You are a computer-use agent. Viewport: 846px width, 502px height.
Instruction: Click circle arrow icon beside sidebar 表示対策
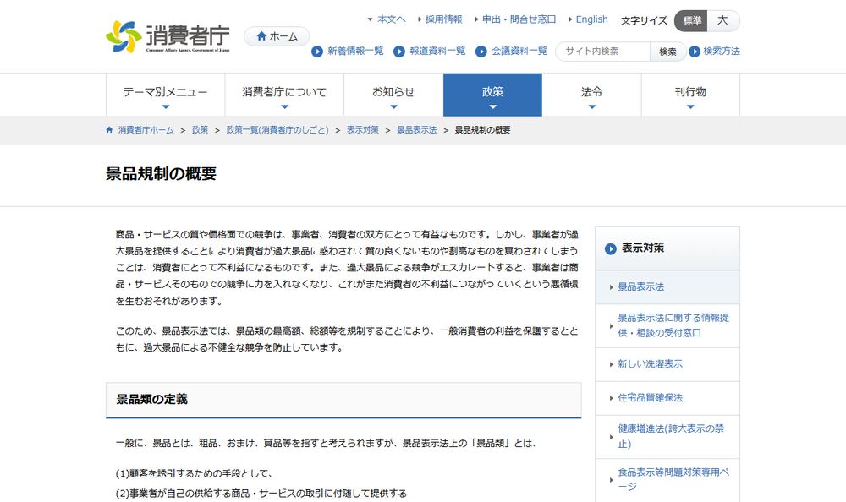610,248
